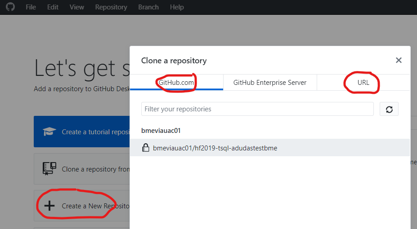
Task: Open the Edit menu
Action: (53, 7)
